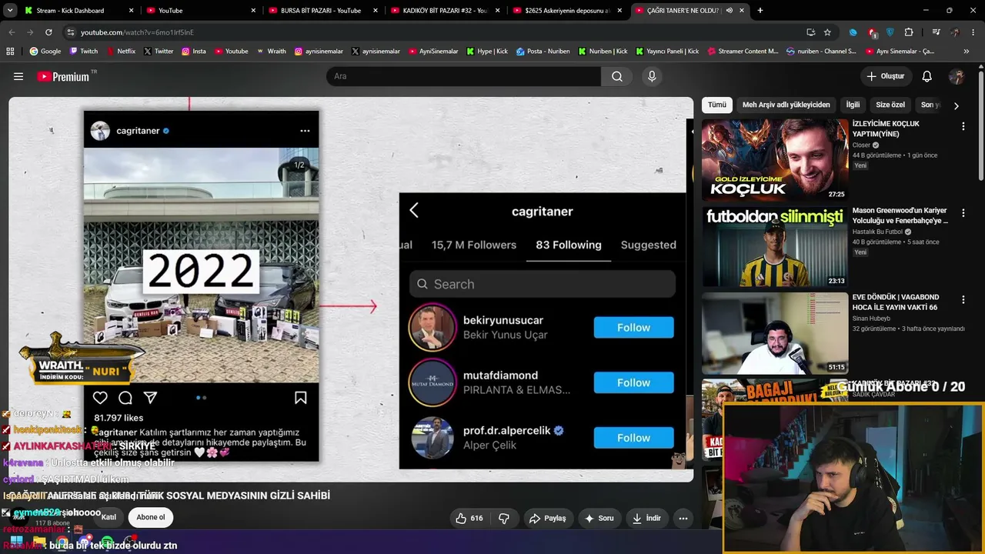Screen dimensions: 985x554
Task: Open the Chrome profile menu in toolbar
Action: click(955, 32)
